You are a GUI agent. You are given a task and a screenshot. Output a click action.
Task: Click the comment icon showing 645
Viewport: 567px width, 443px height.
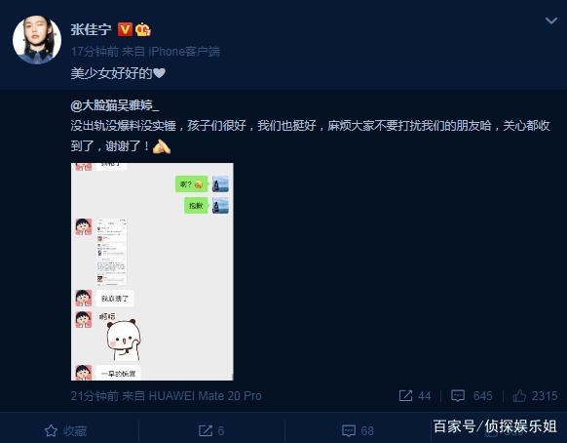point(458,395)
